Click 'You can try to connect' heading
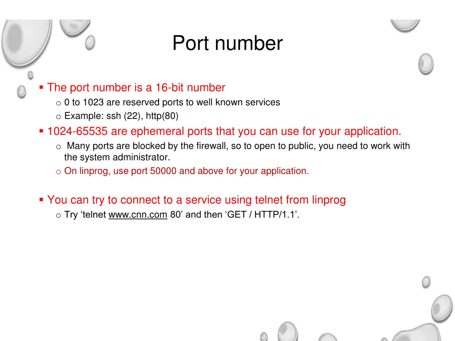 [x=196, y=200]
